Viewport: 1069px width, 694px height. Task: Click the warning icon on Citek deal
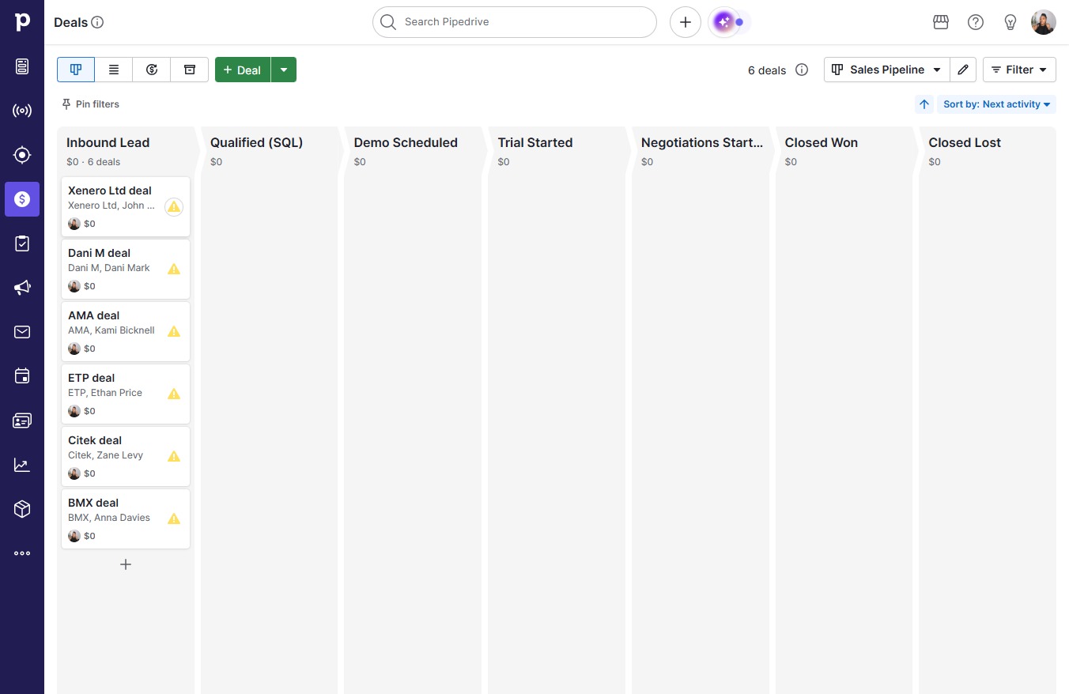click(x=174, y=456)
